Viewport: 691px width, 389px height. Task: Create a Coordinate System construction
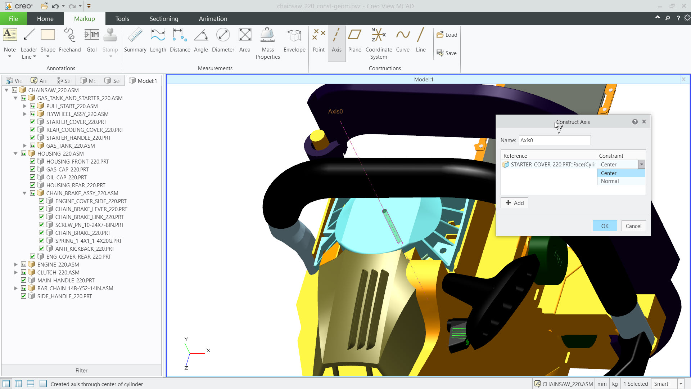click(x=379, y=44)
